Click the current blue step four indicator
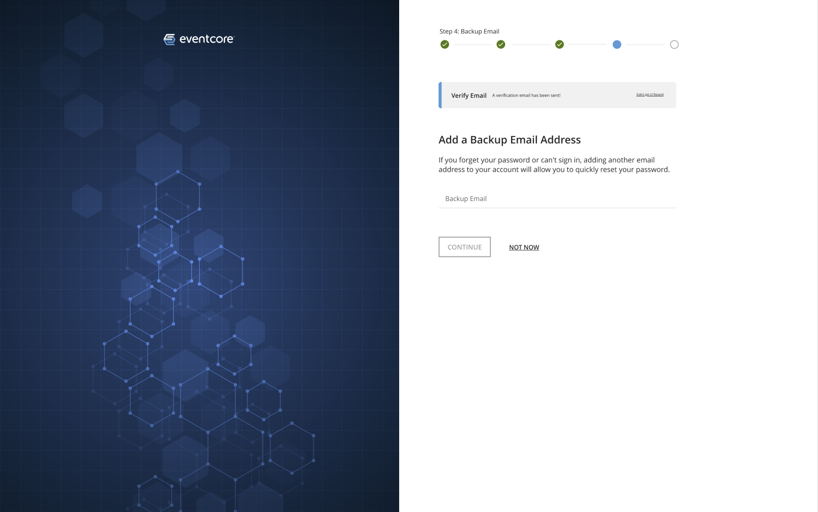818x512 pixels. [x=617, y=44]
